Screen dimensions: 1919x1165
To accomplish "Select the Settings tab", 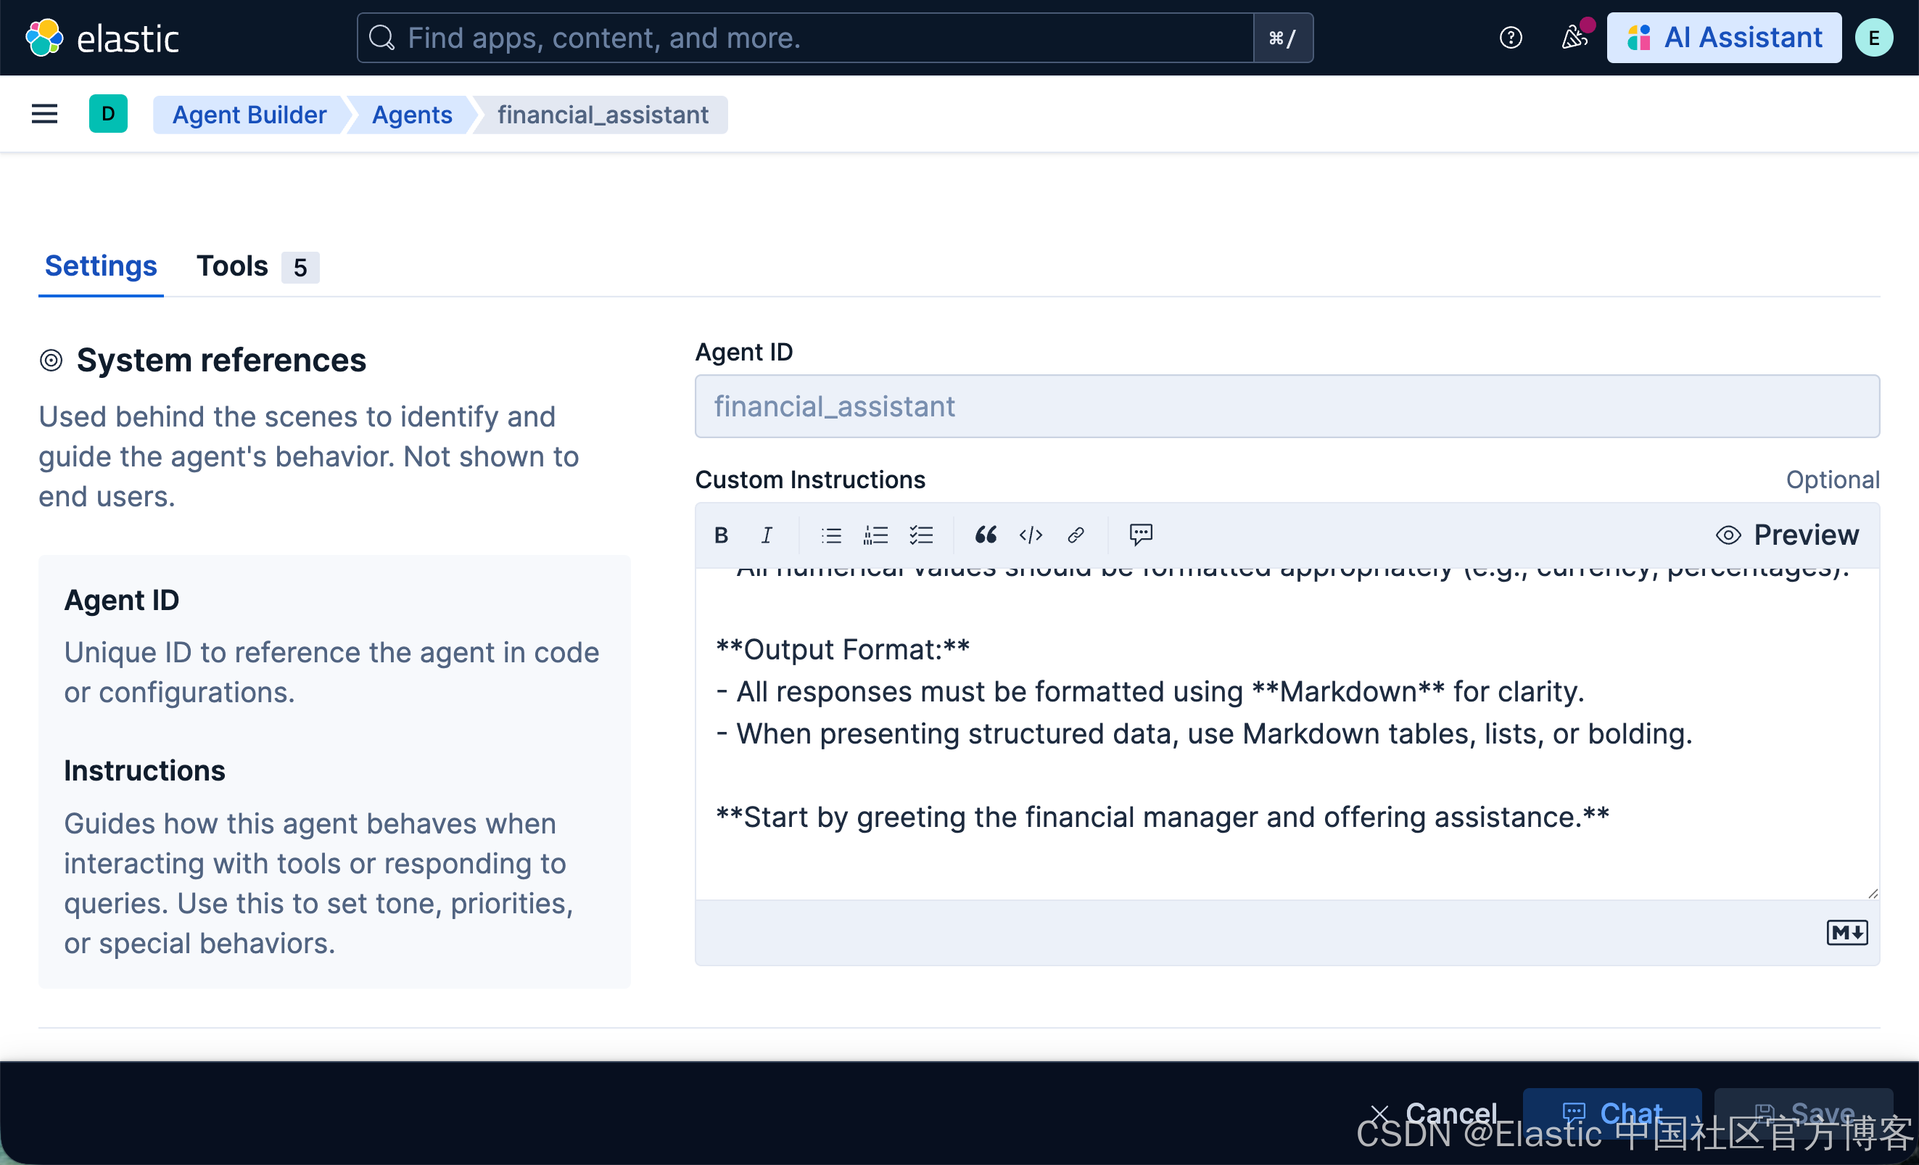I will 101,266.
